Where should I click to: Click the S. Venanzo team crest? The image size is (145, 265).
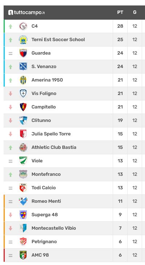click(x=23, y=67)
